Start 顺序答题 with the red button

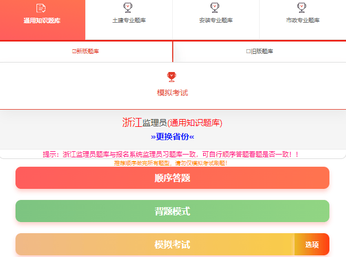pyautogui.click(x=172, y=178)
